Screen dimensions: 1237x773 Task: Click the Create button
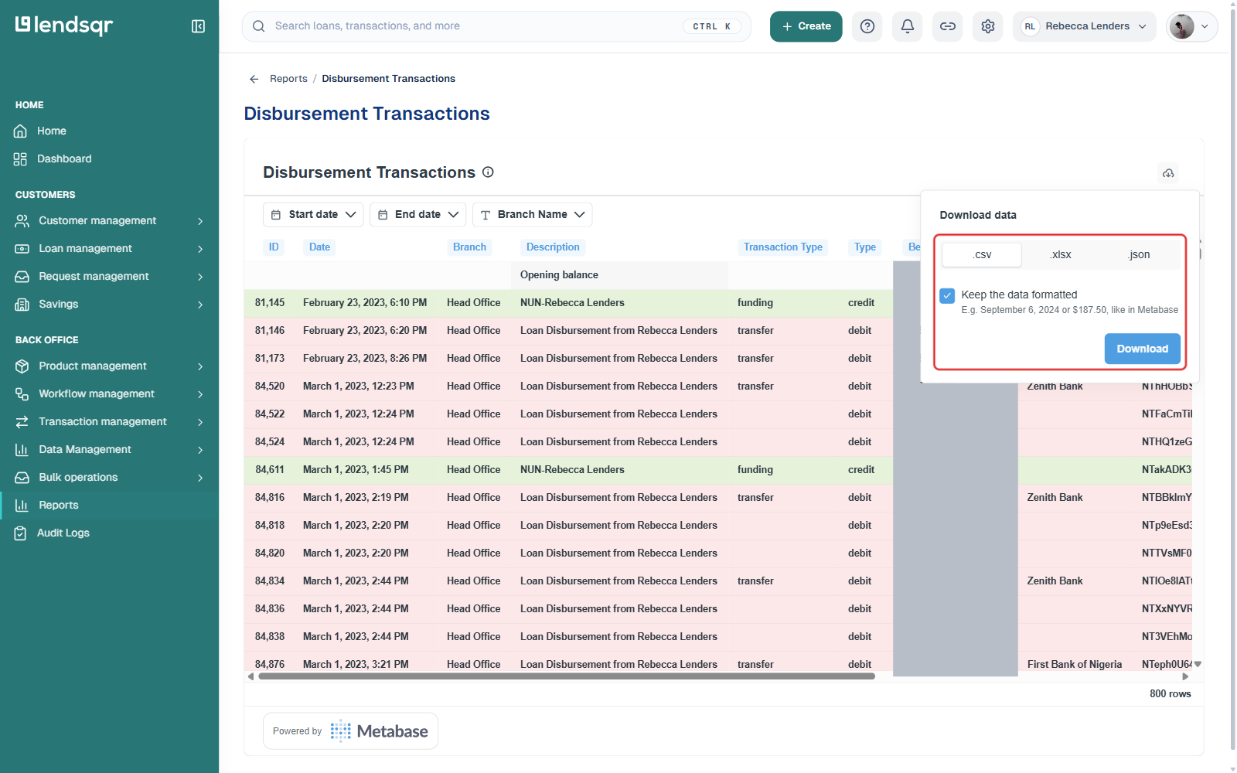pyautogui.click(x=806, y=26)
